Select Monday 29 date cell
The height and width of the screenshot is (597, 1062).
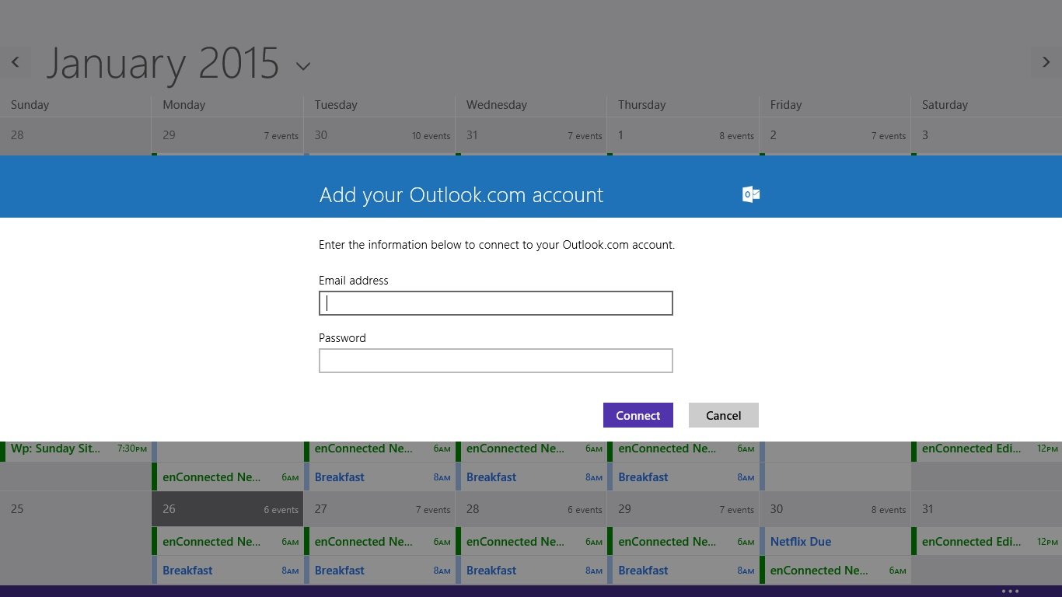coord(227,135)
